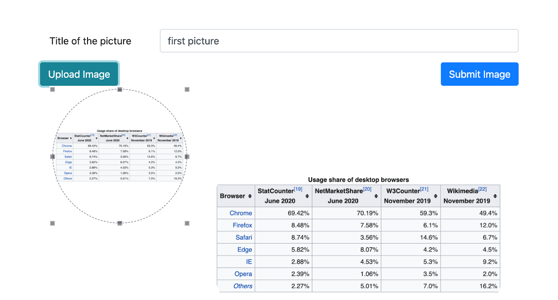Screen dimensions: 558x300
Task: Open reference [19] beside StatCounter header
Action: click(x=298, y=189)
